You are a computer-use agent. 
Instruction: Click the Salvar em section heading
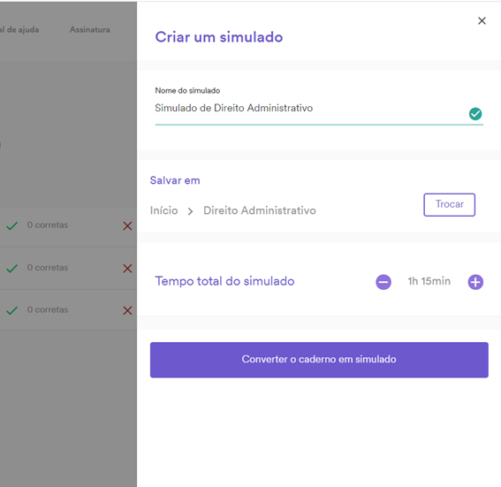tap(175, 180)
